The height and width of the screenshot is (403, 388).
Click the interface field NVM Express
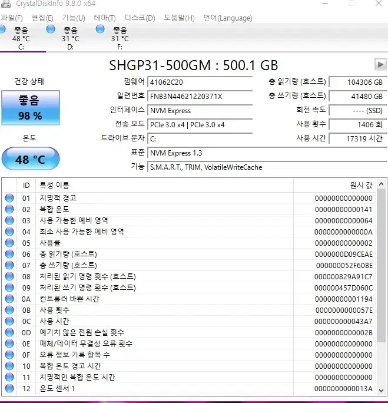pos(200,111)
